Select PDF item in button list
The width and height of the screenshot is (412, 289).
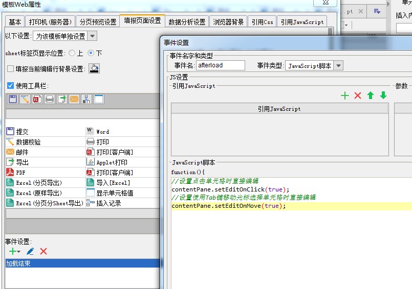coord(45,173)
